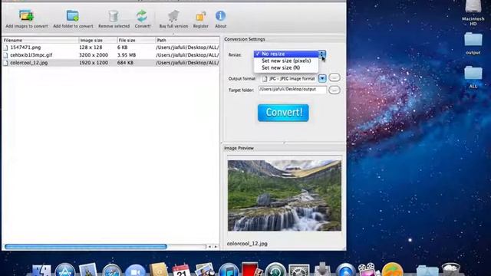
Task: Click the waterfall image preview thumbnail
Action: (285, 195)
